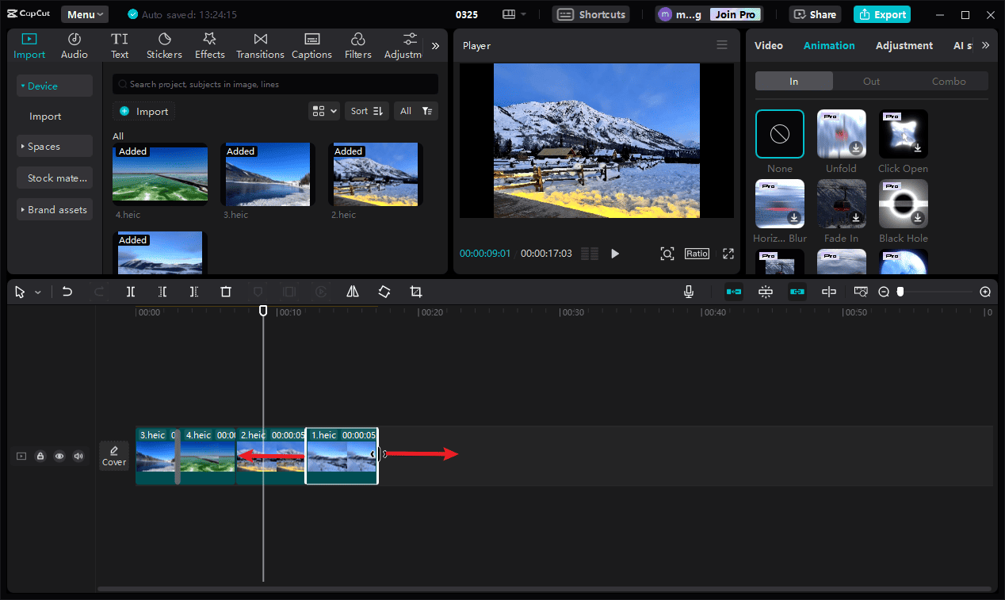Image resolution: width=1005 pixels, height=600 pixels.
Task: Switch to the Animation tab
Action: [829, 45]
